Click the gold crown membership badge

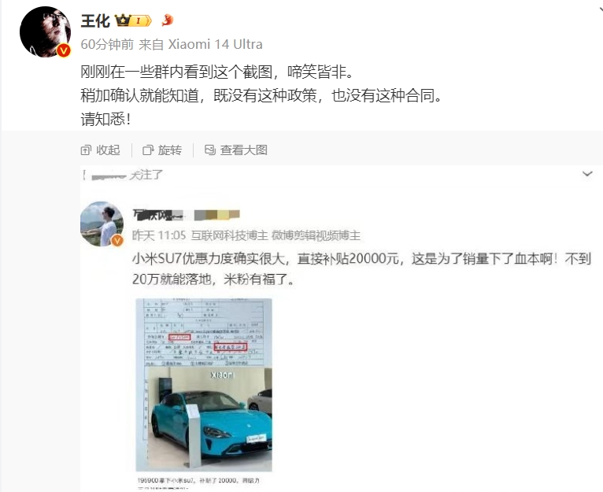[134, 20]
